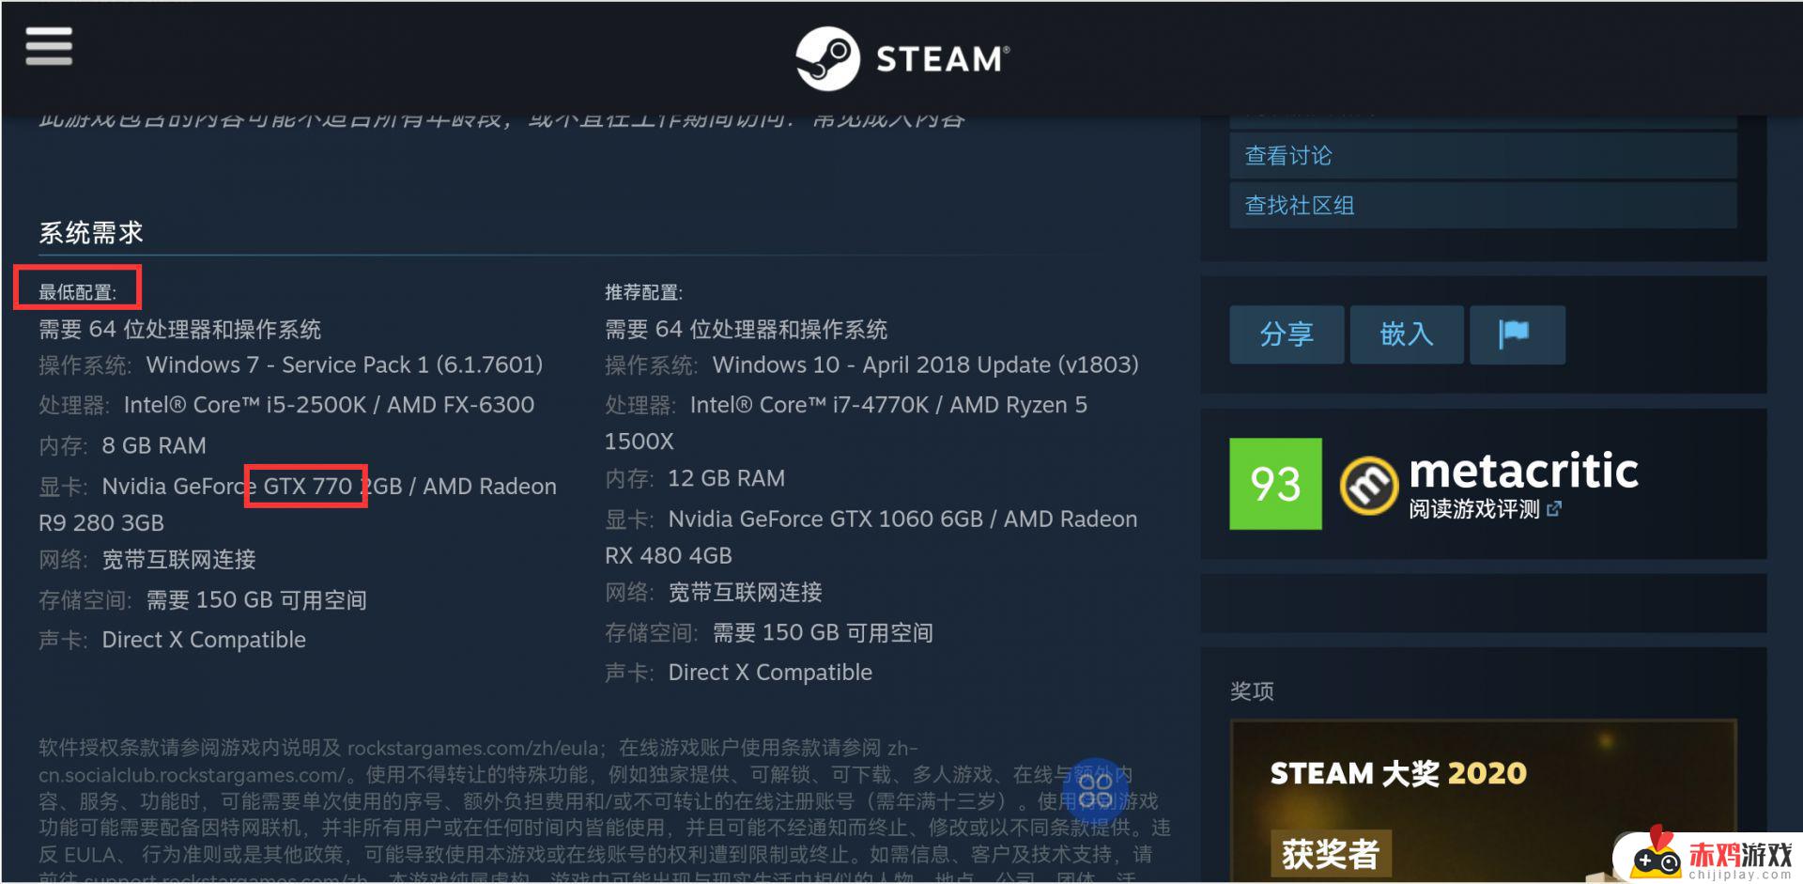Image resolution: width=1803 pixels, height=884 pixels.
Task: Open the hamburger menu icon
Action: pos(49,46)
